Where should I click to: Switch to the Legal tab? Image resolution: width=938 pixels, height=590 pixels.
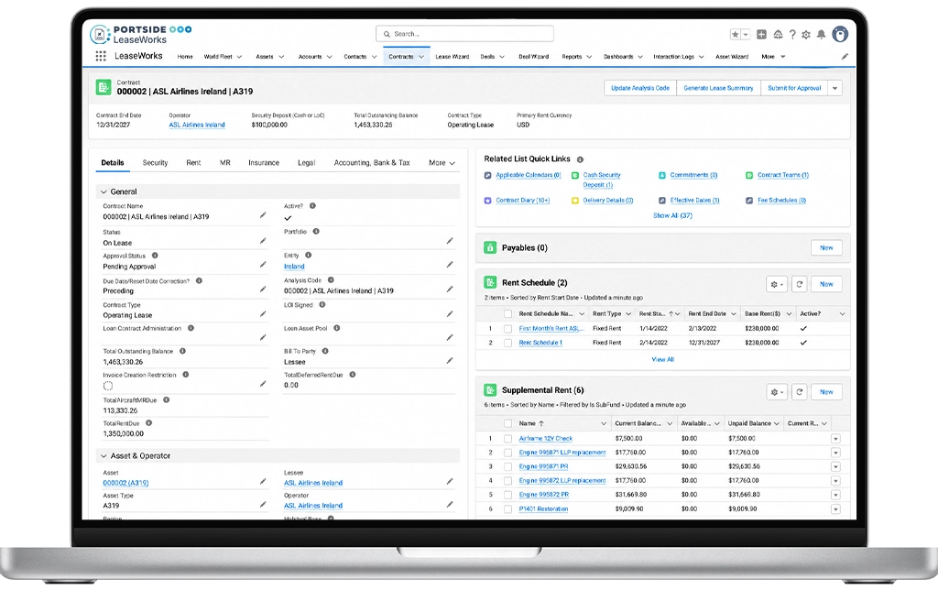pyautogui.click(x=306, y=163)
